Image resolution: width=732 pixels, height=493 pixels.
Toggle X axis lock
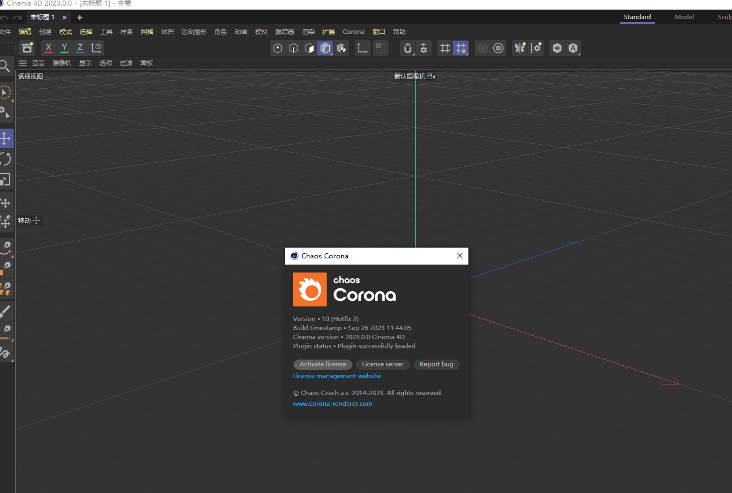(x=49, y=48)
